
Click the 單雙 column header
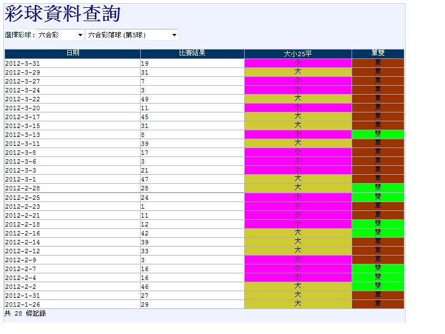(x=378, y=53)
